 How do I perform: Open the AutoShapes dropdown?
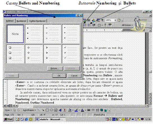(x=29, y=110)
